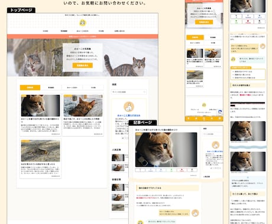Image resolution: width=272 pixels, height=224 pixels.
Task: Tap the fourth icon in the mobile orange bottom bar
Action: tap(212, 118)
